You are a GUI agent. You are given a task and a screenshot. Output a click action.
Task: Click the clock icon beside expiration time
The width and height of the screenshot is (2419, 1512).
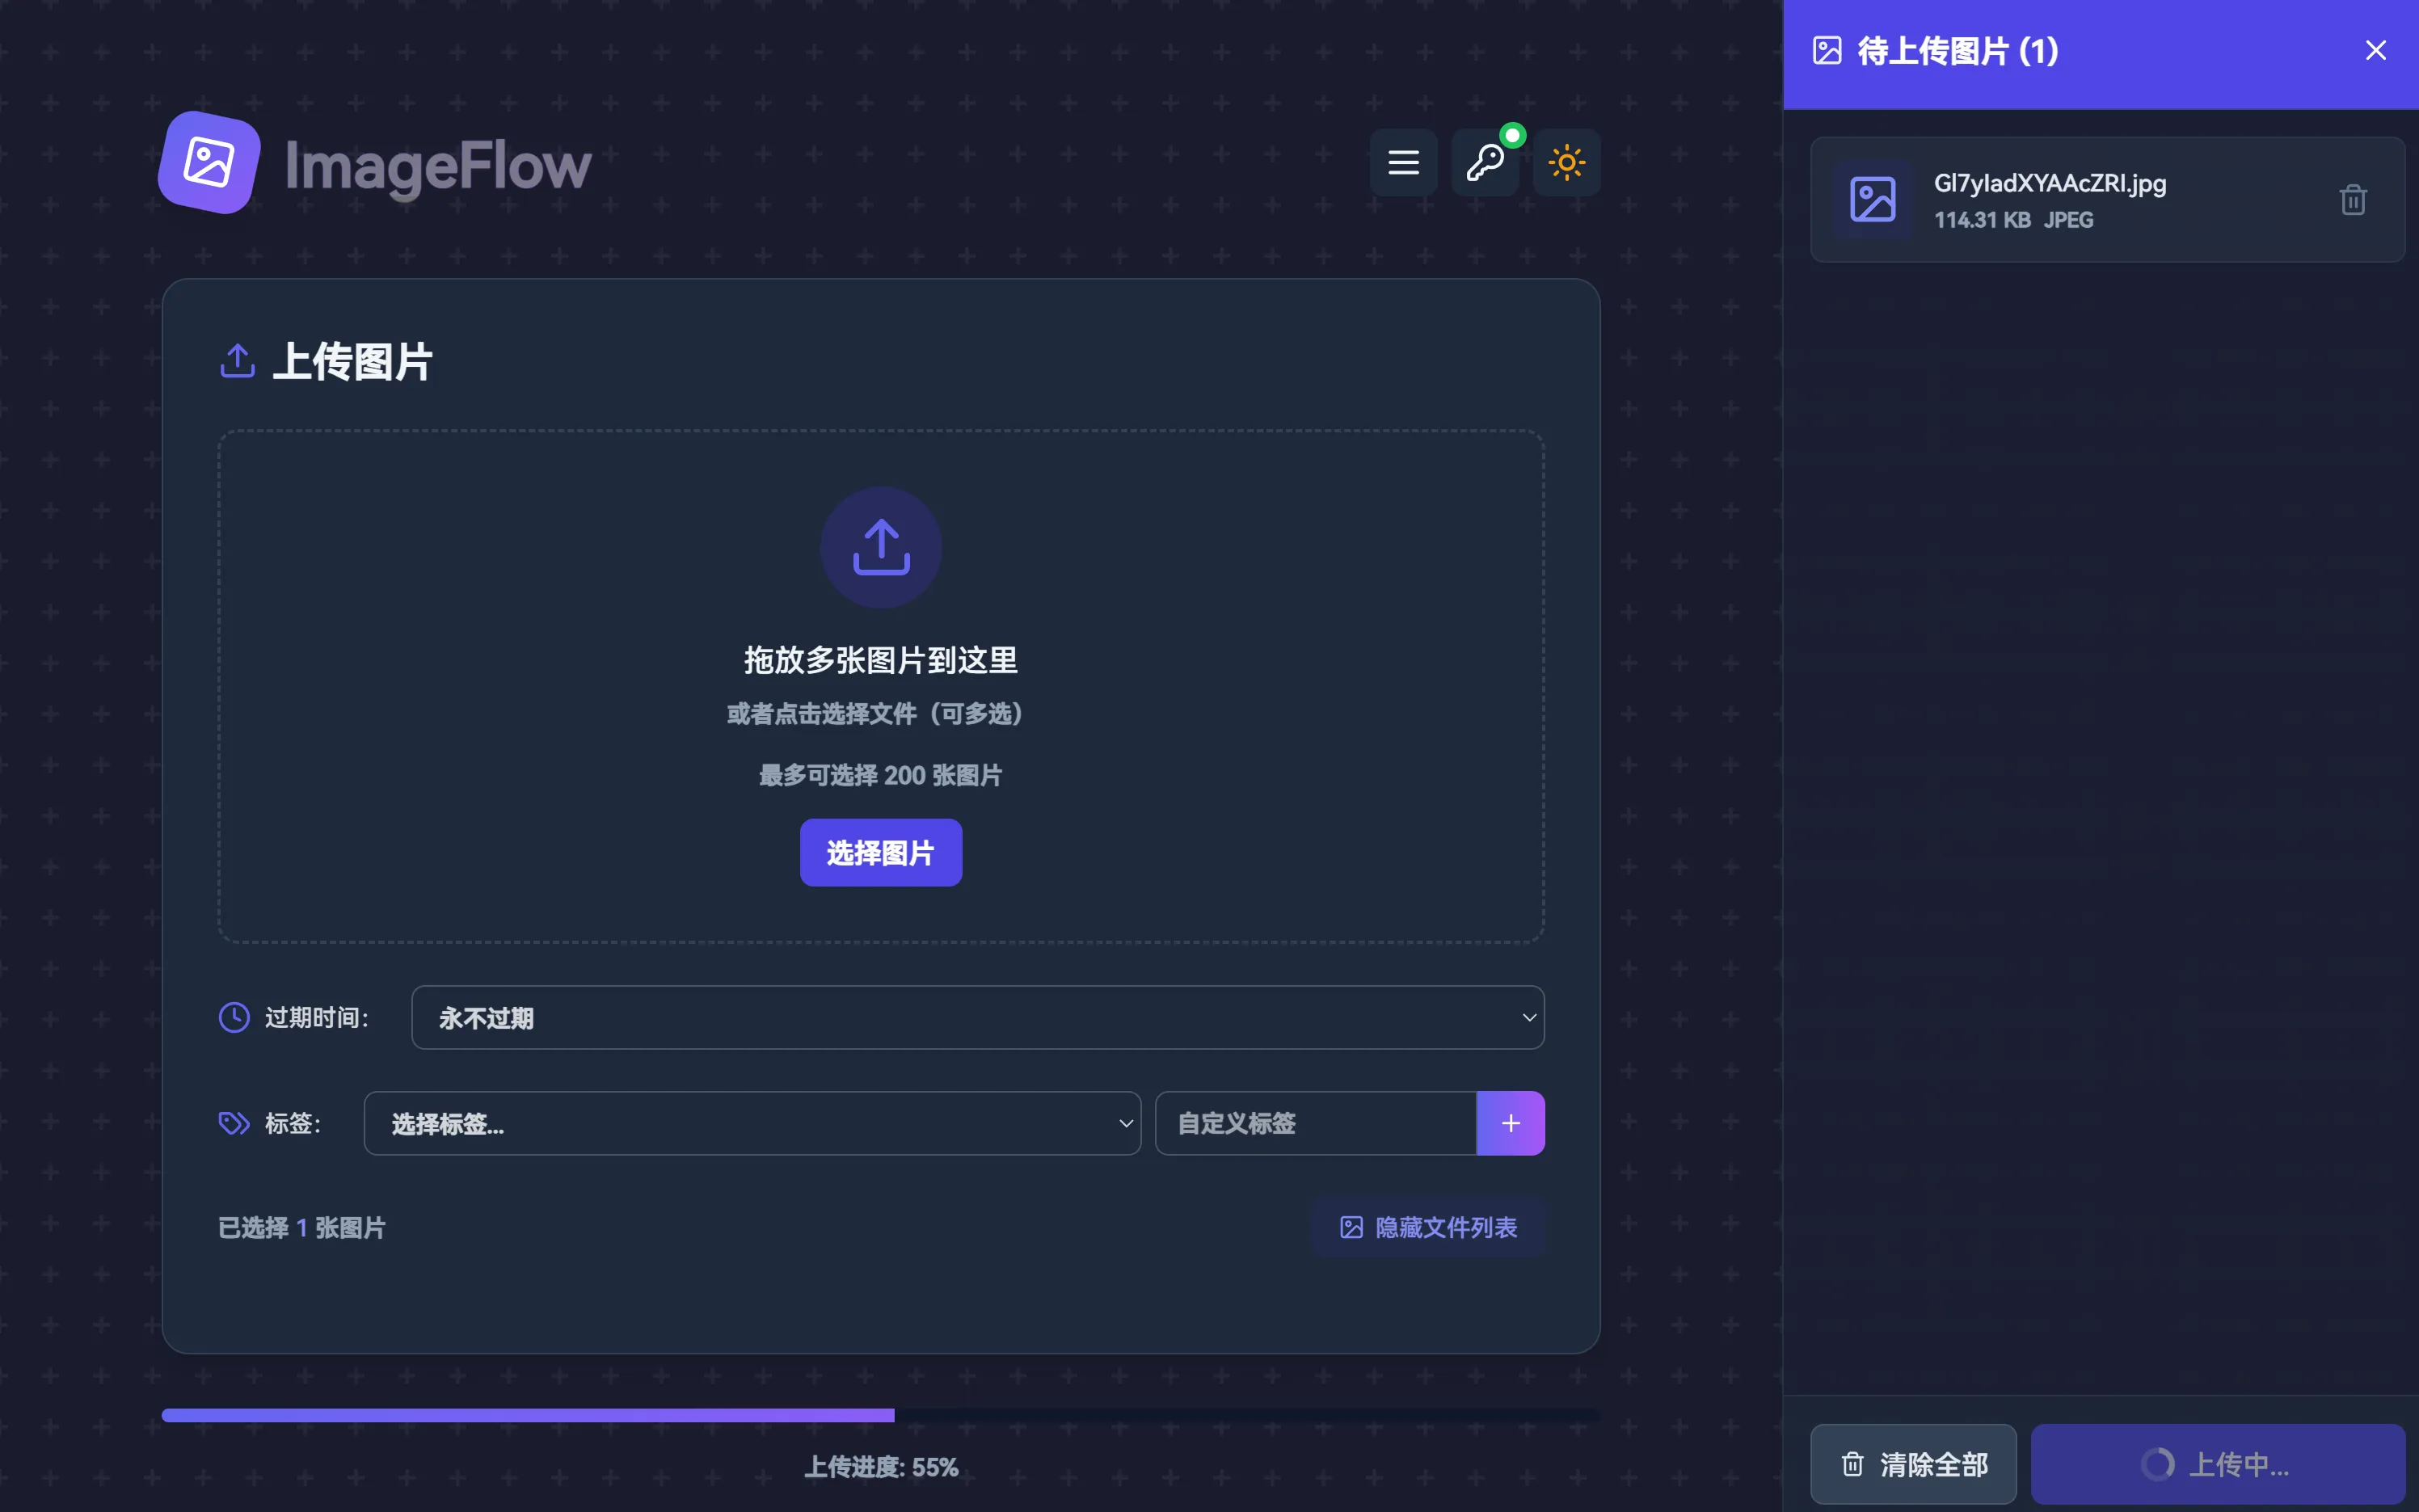[234, 1018]
